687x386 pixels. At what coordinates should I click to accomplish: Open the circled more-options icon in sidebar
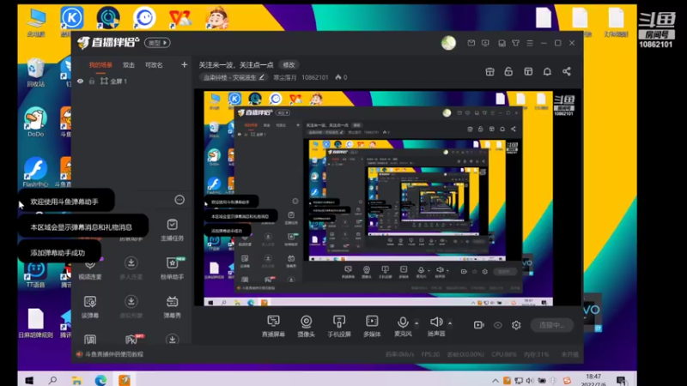(179, 200)
